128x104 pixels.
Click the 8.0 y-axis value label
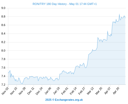[x=3, y=51]
